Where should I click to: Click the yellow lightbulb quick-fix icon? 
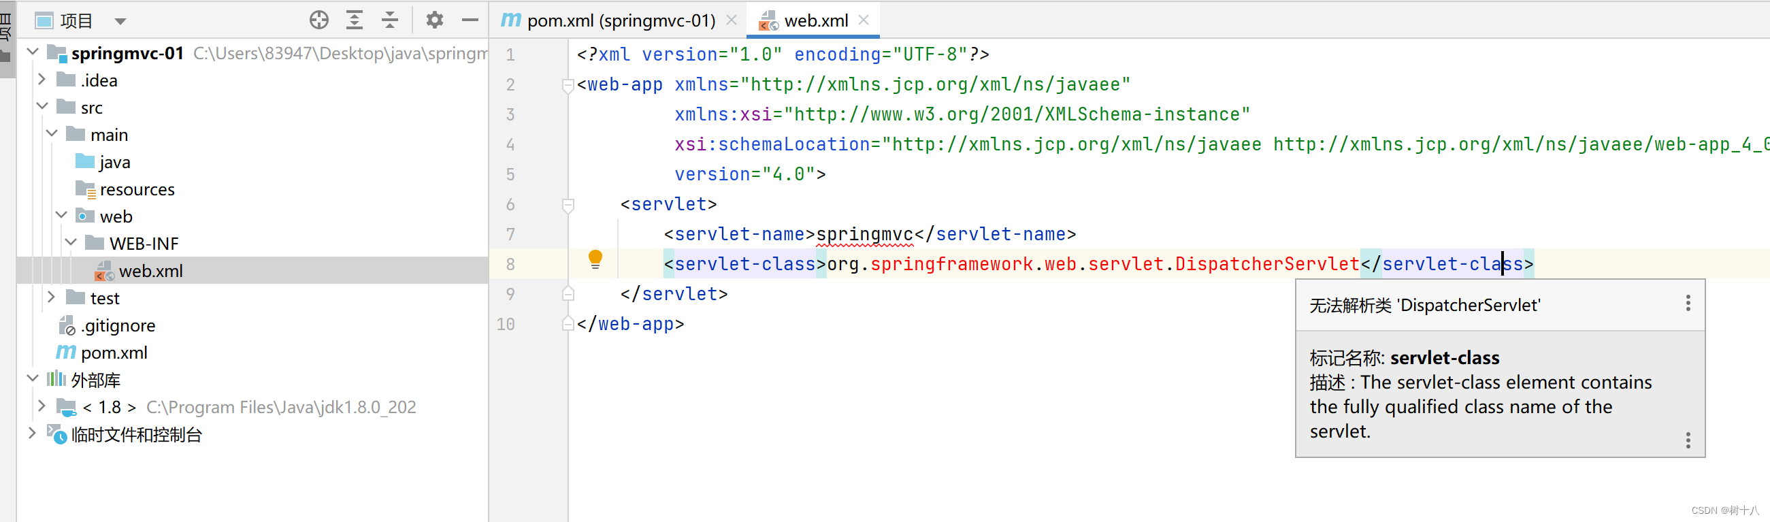tap(595, 259)
